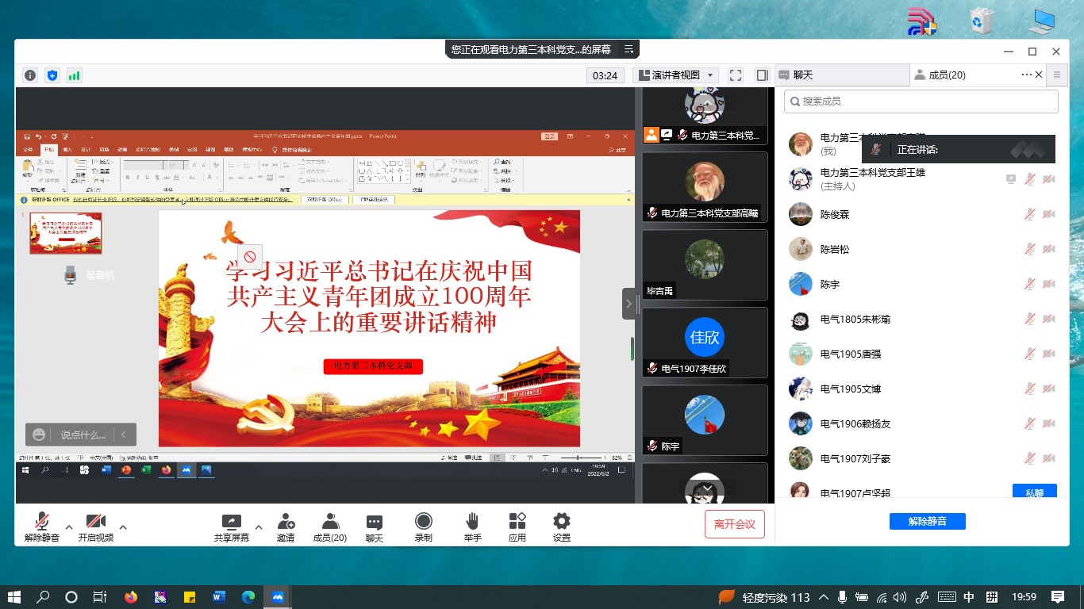
Task: Enter full screen mode icon
Action: (x=736, y=75)
